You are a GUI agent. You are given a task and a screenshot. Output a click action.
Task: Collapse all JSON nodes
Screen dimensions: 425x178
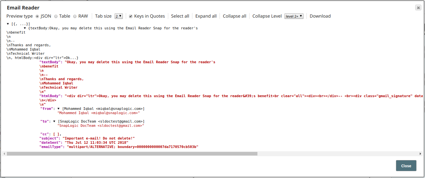coord(234,16)
